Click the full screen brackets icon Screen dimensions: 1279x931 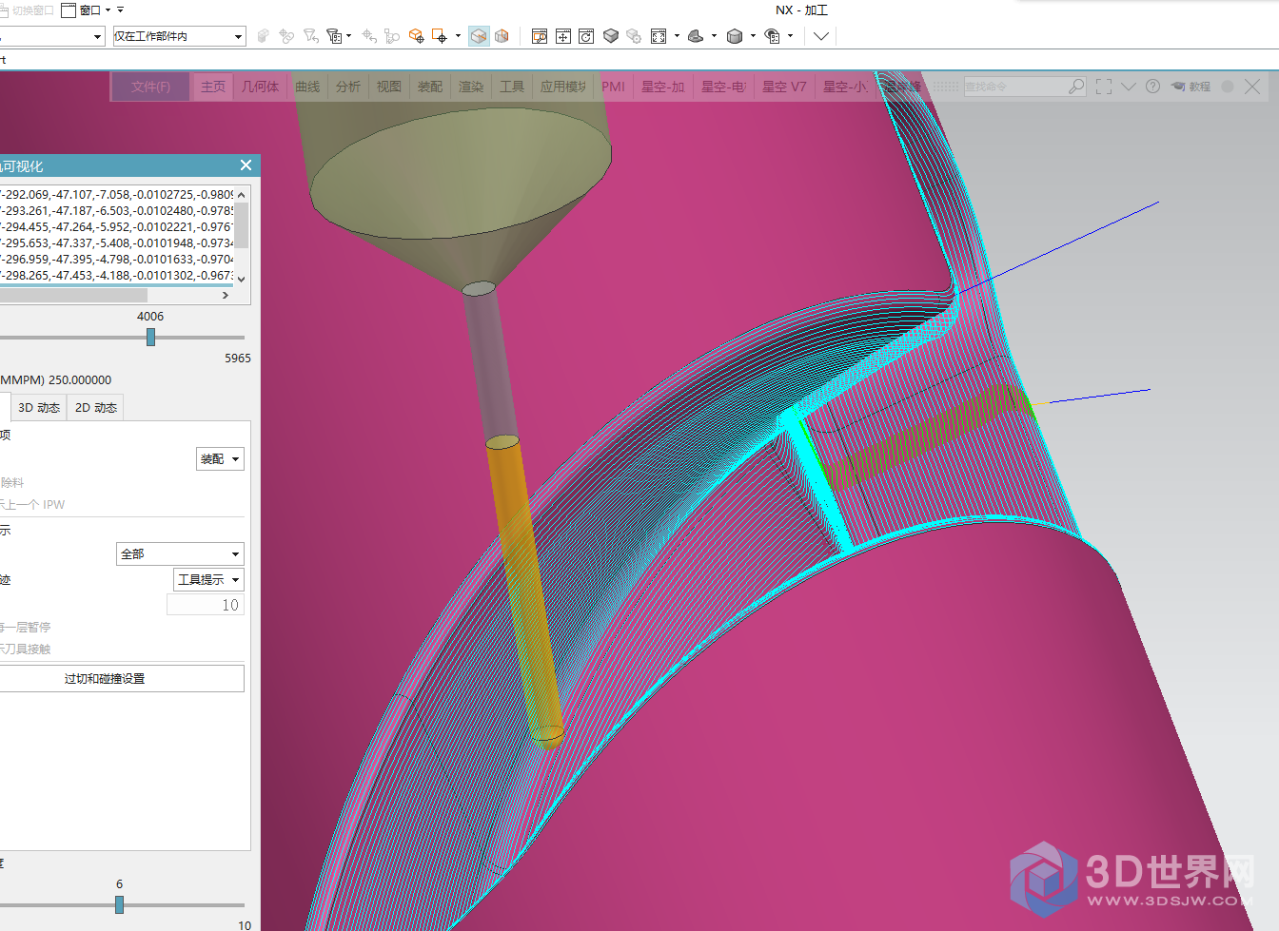pyautogui.click(x=1104, y=87)
